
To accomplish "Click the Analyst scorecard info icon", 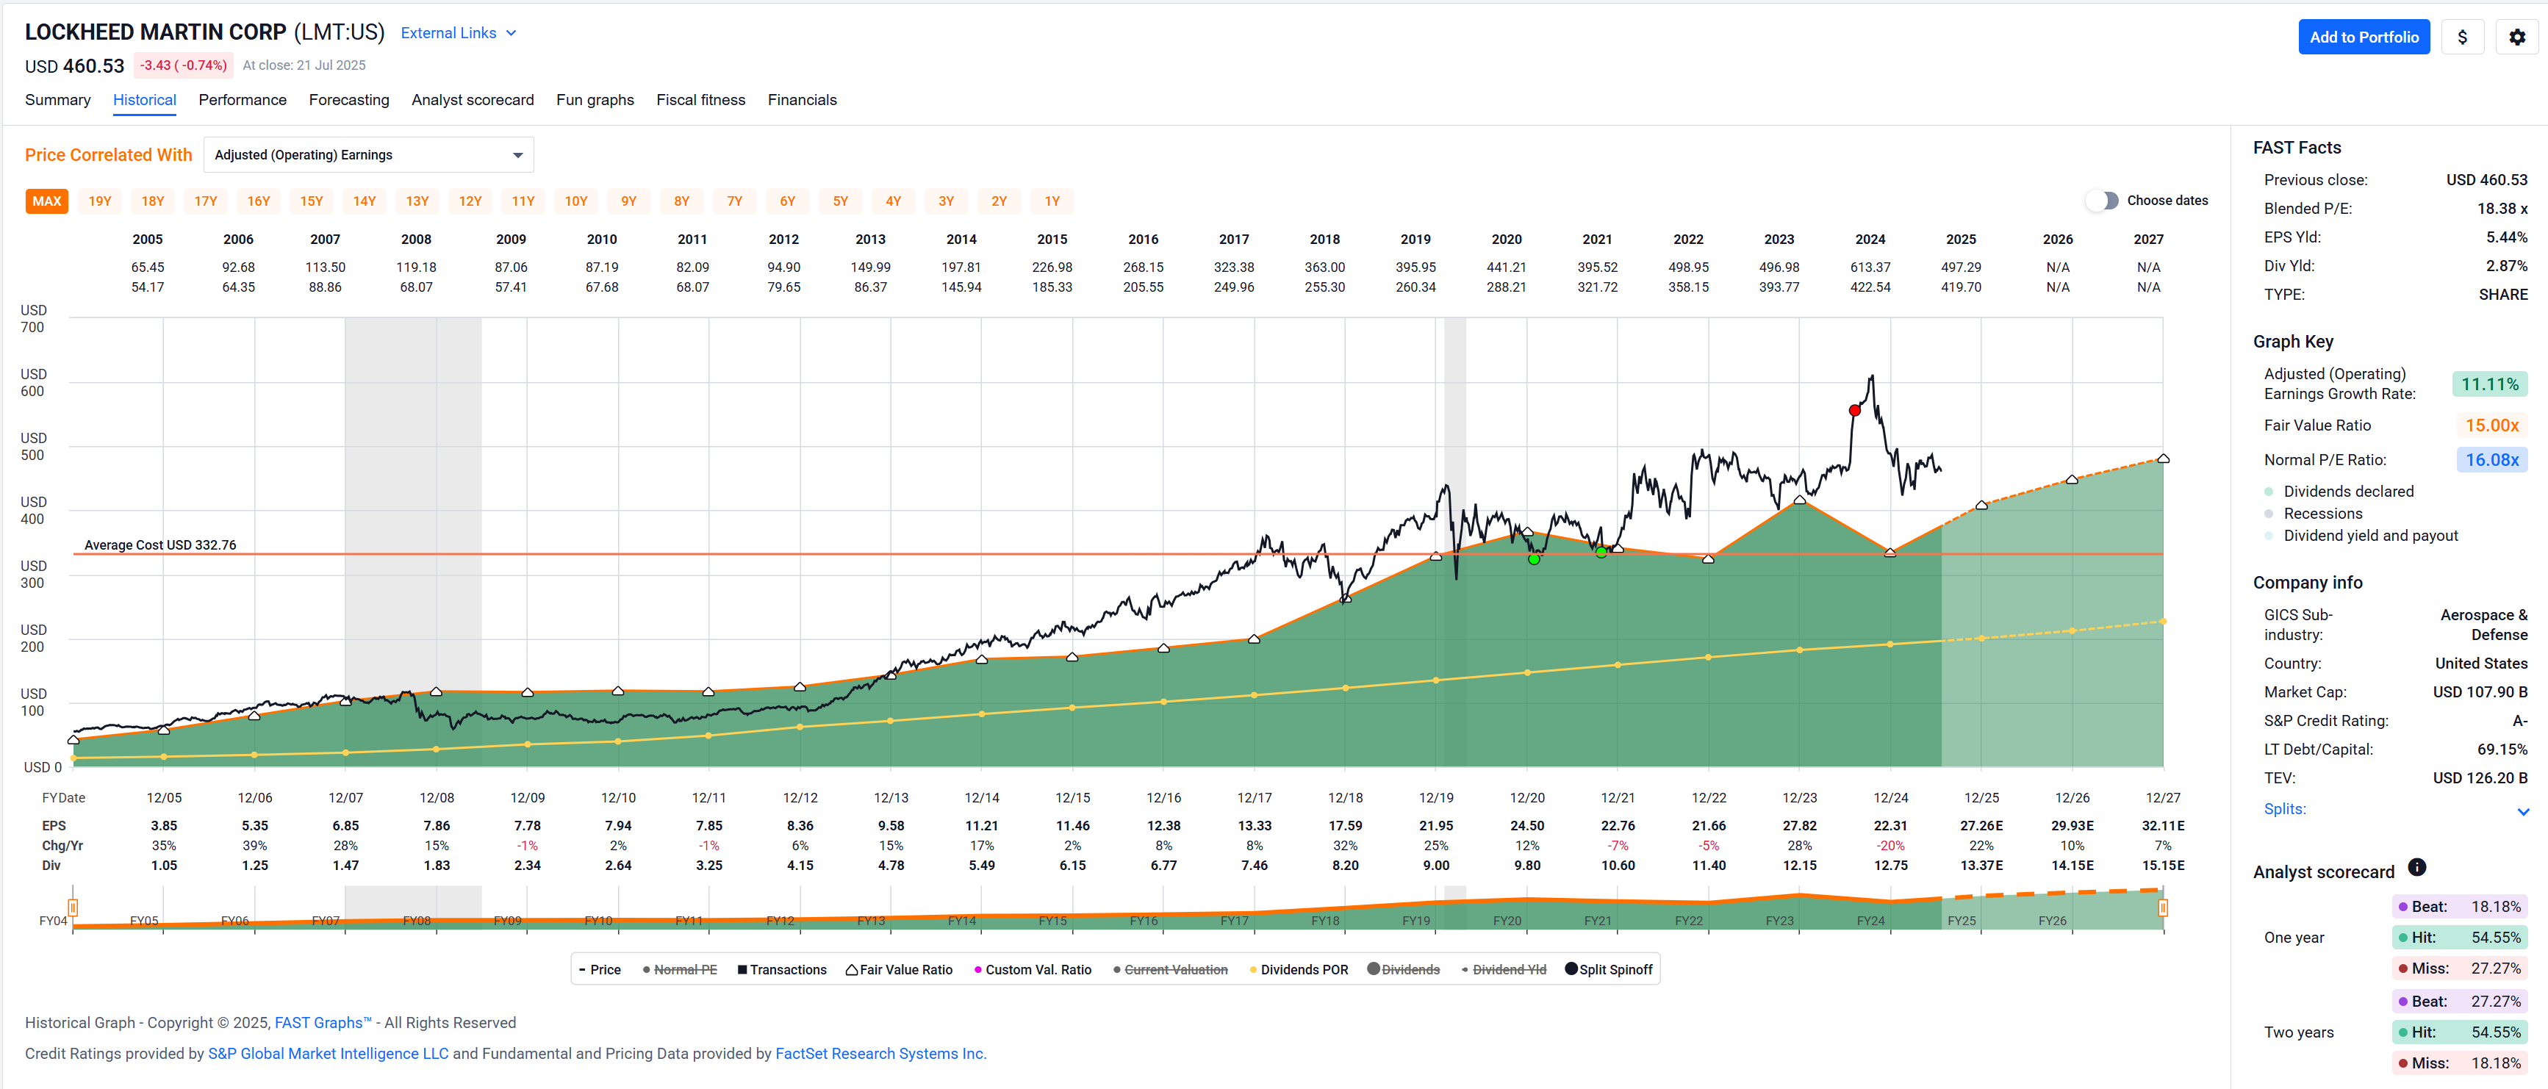I will [x=2416, y=867].
